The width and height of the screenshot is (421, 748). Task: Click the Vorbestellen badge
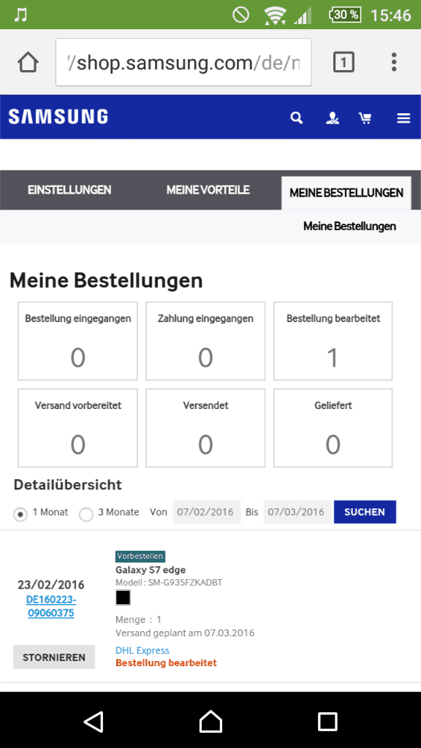pyautogui.click(x=140, y=556)
